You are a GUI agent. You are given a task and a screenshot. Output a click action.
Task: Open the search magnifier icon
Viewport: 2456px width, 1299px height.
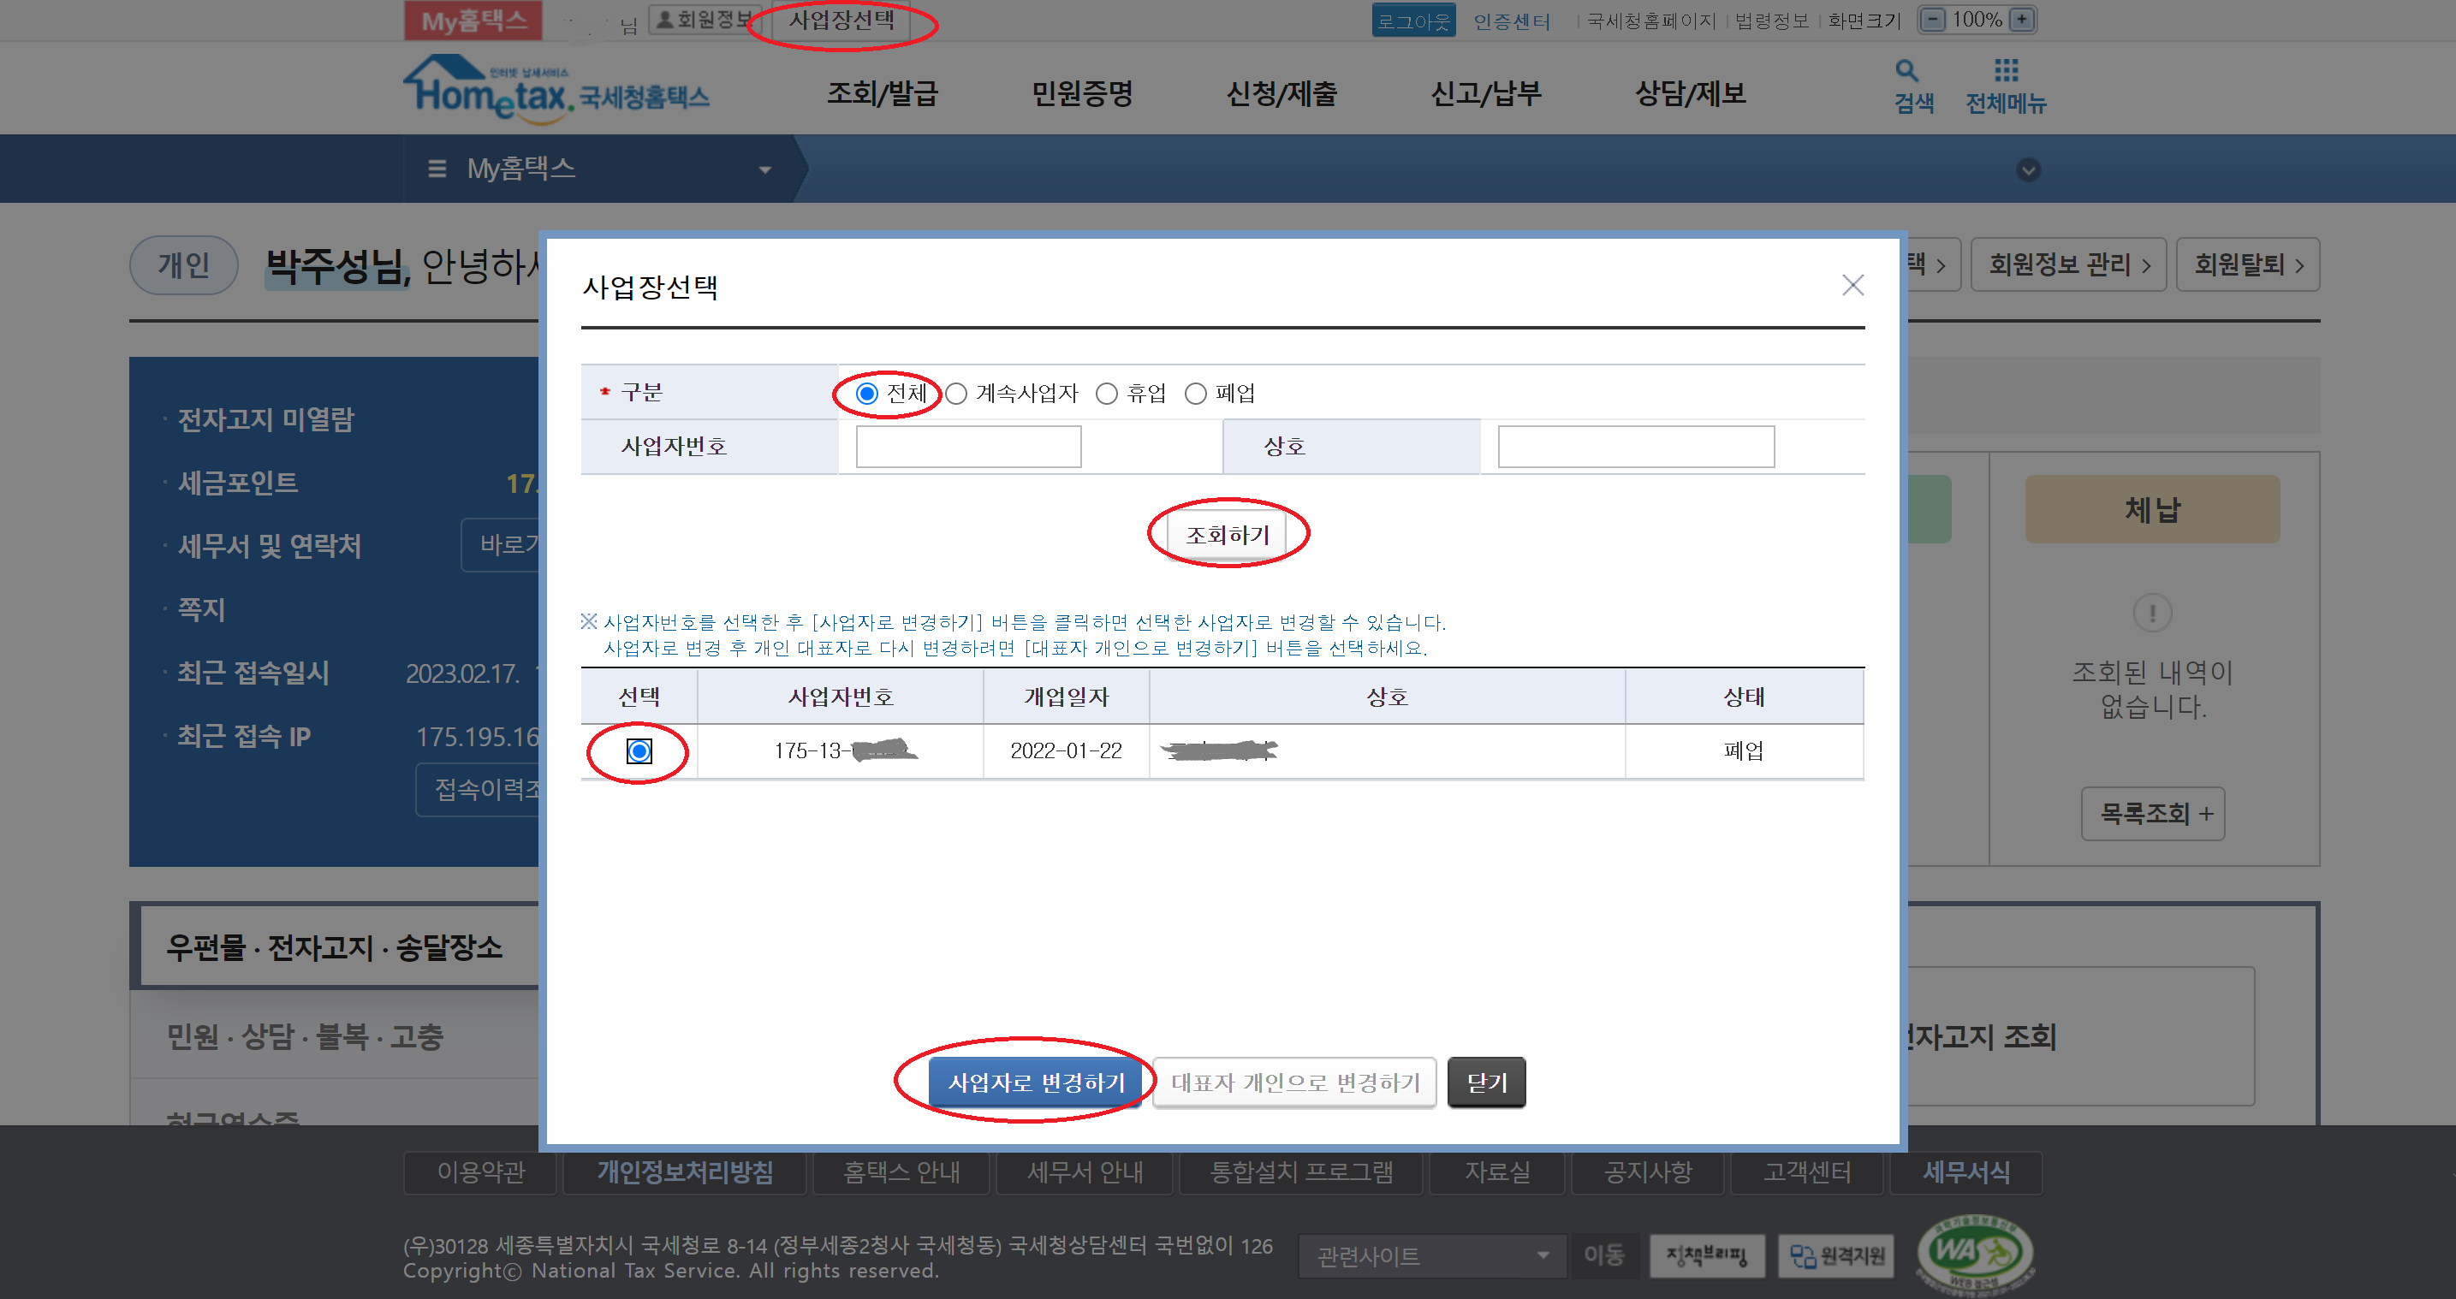(1906, 70)
